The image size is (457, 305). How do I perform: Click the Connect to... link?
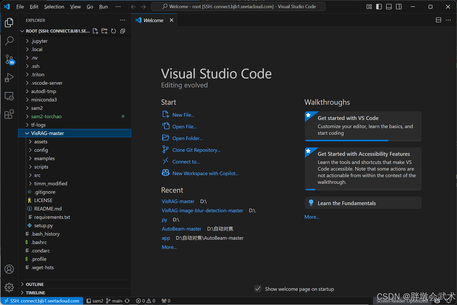coord(186,162)
